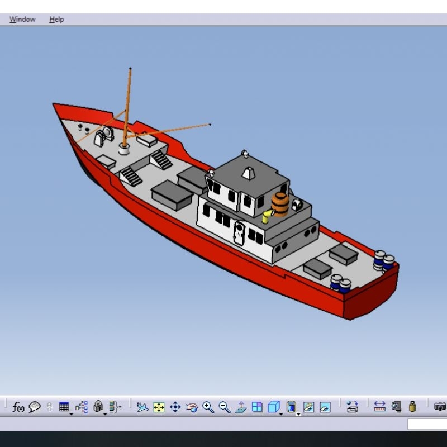Open the Help menu
Image resolution: width=447 pixels, height=447 pixels.
click(56, 19)
